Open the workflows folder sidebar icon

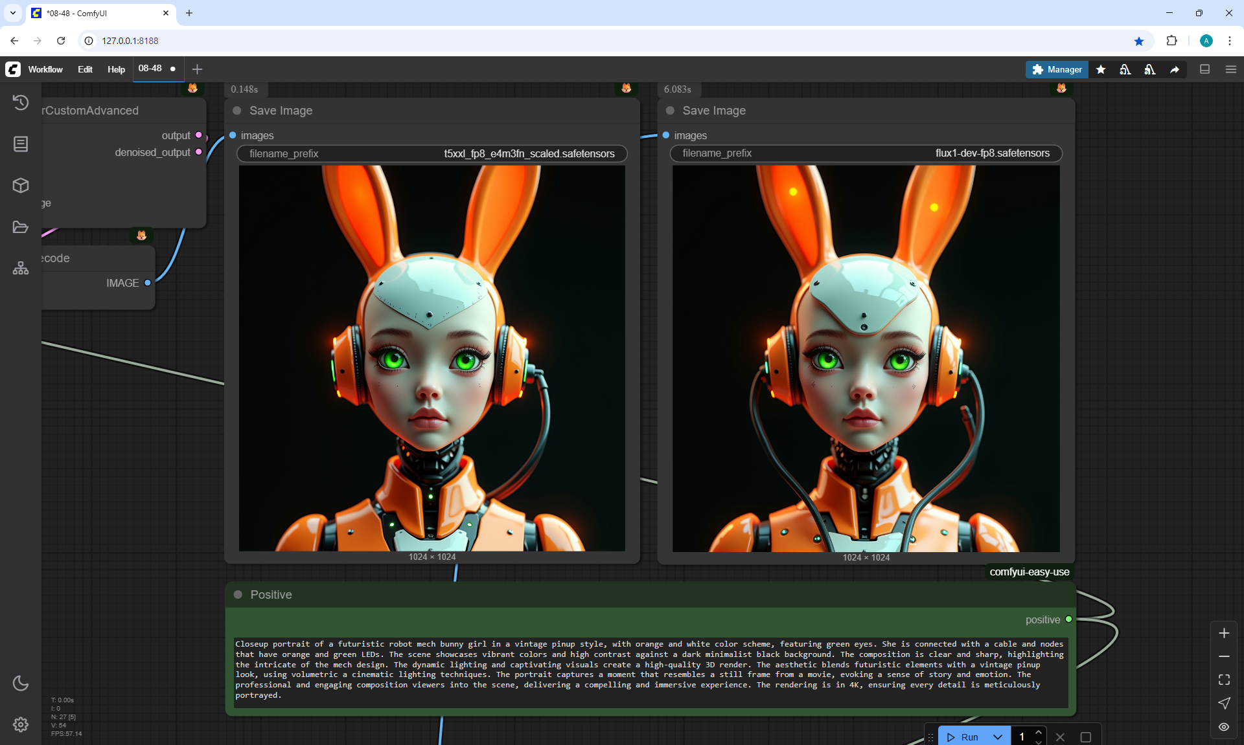pos(21,227)
